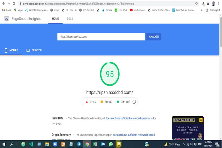Open Telegram from the taskbar
Image resolution: width=222 pixels, height=148 pixels.
click(x=79, y=144)
